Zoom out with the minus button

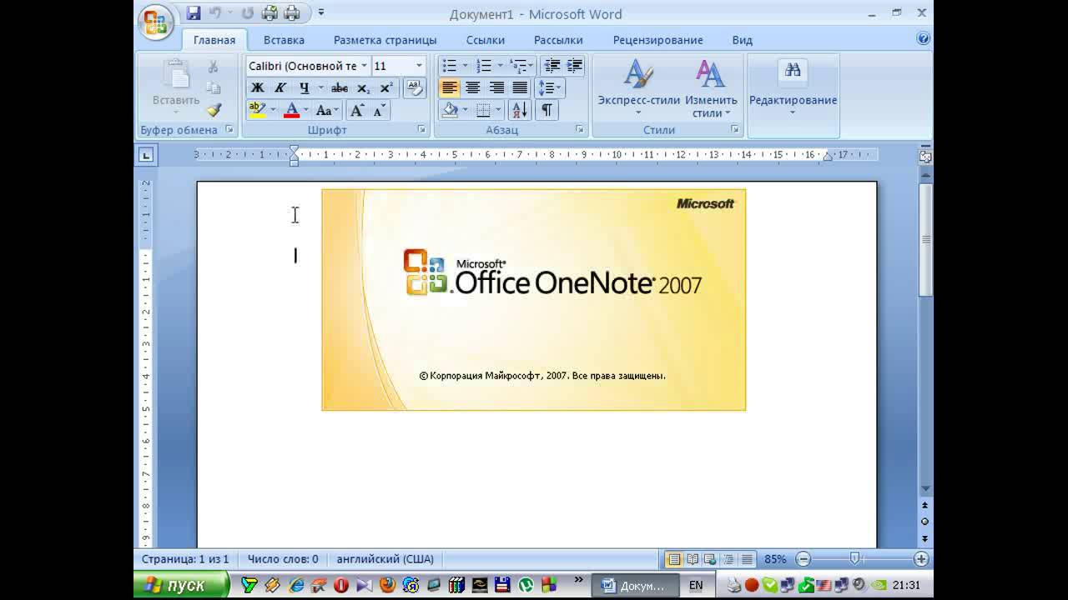click(x=803, y=559)
